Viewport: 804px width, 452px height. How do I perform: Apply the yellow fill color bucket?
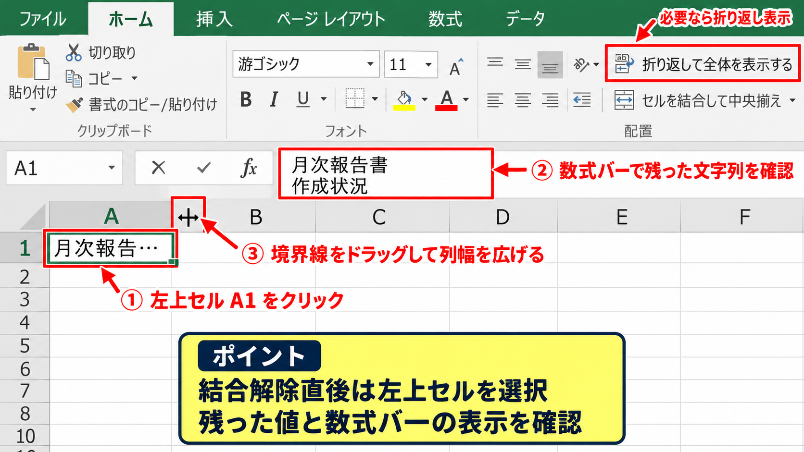tap(404, 100)
